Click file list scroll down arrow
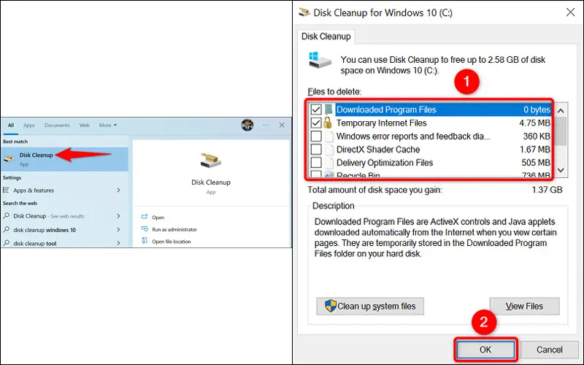 coord(561,170)
